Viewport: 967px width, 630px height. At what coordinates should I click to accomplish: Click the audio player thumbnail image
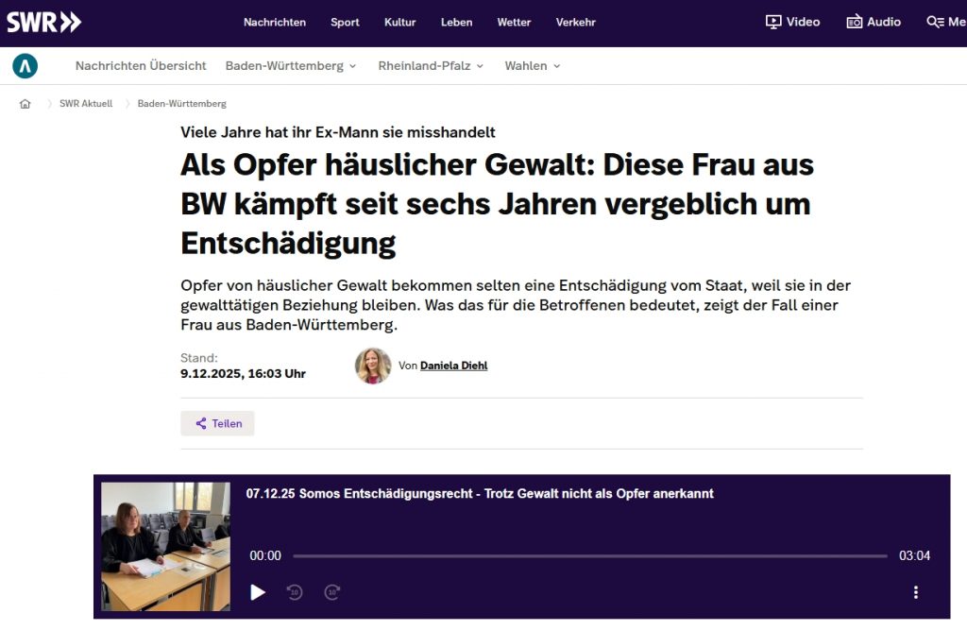(x=166, y=547)
